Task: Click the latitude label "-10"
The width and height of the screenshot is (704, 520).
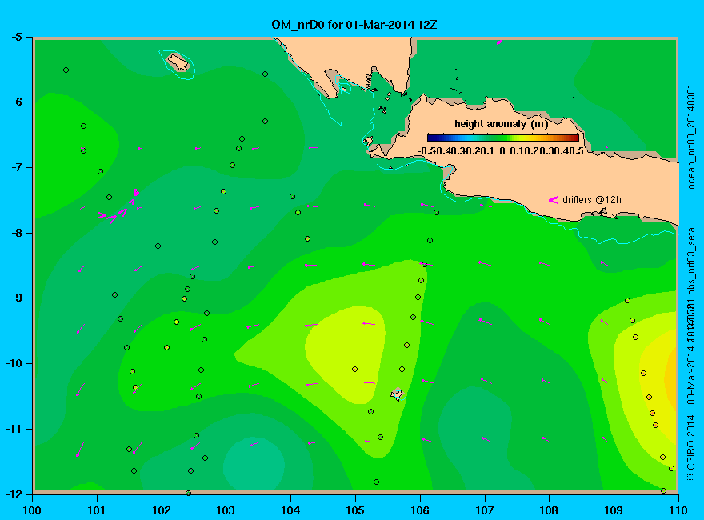Action: tap(14, 363)
